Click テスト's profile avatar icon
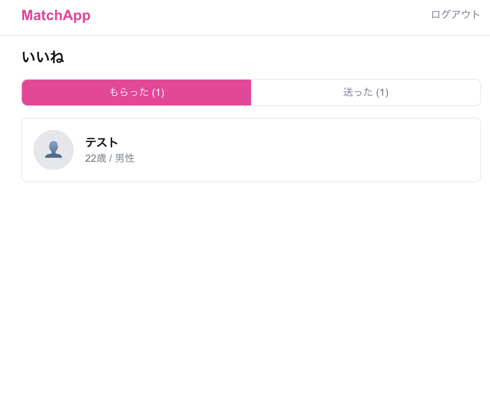Viewport: 490px width, 401px height. pos(54,150)
